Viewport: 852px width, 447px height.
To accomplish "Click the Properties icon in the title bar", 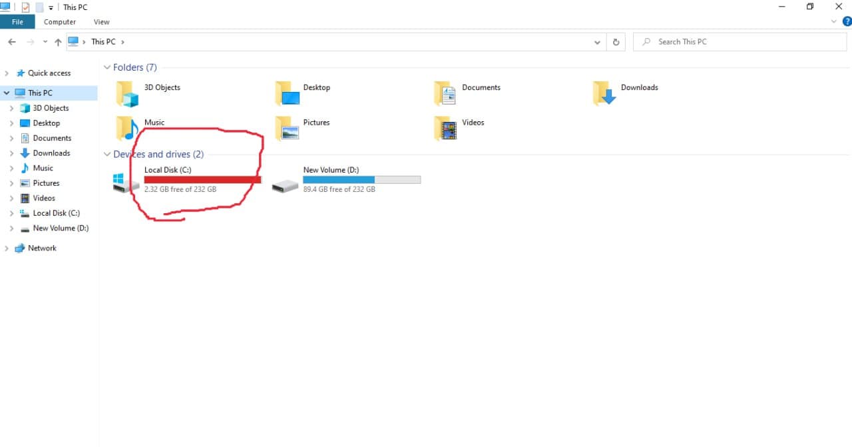I will 26,7.
